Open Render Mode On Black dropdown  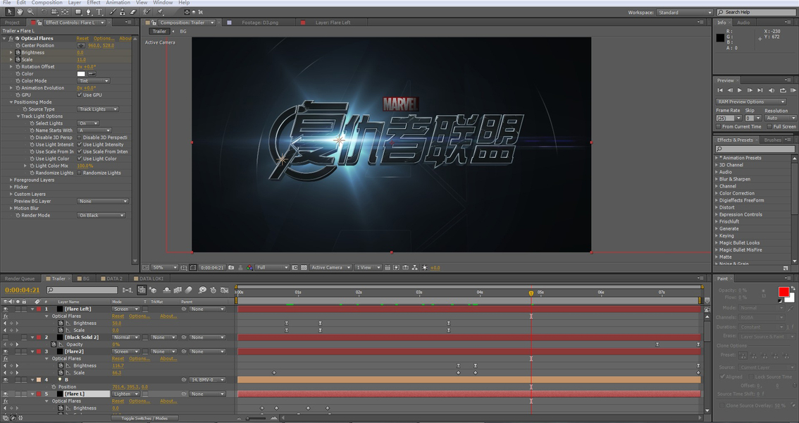pyautogui.click(x=101, y=216)
